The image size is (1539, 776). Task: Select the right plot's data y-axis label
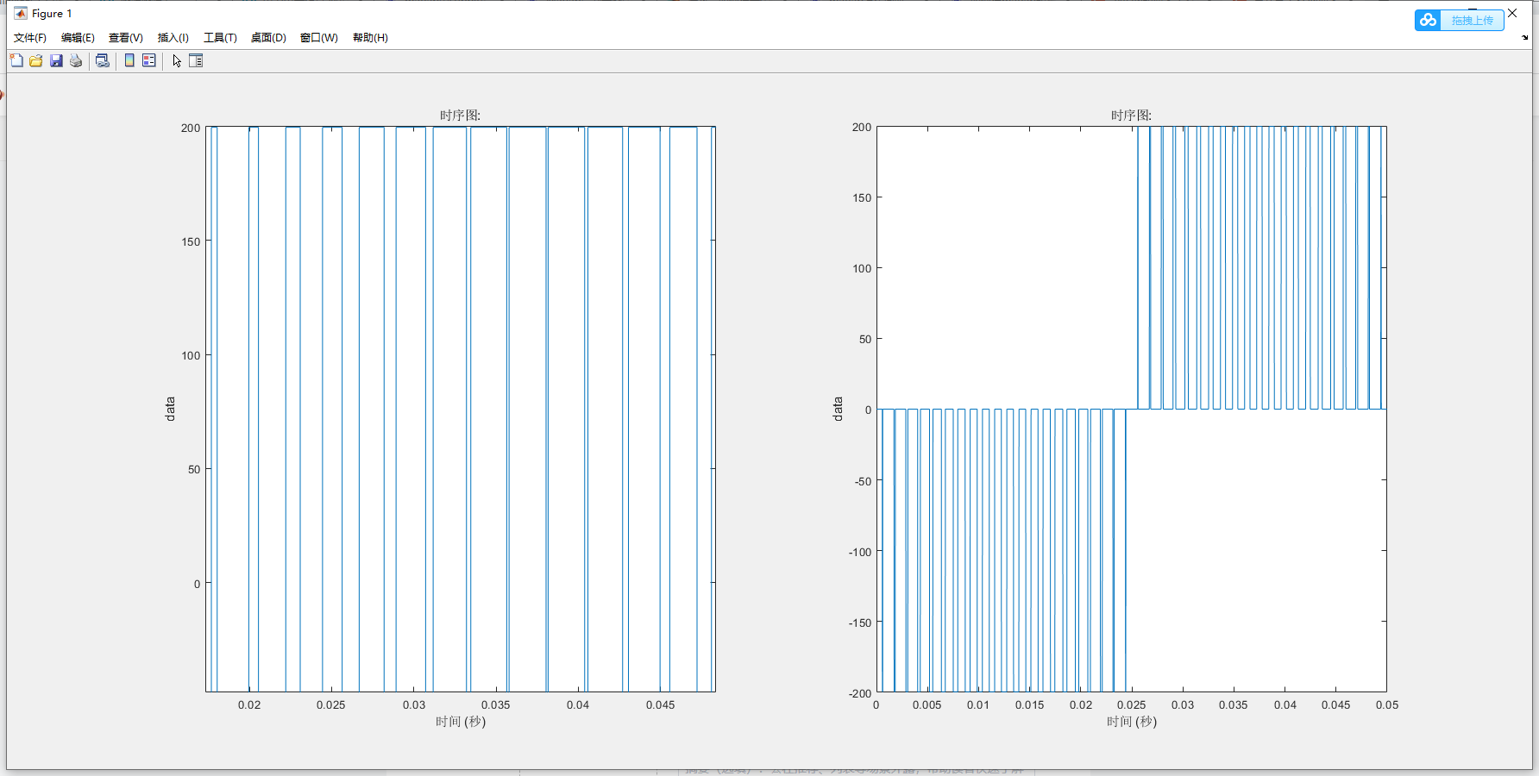point(838,409)
